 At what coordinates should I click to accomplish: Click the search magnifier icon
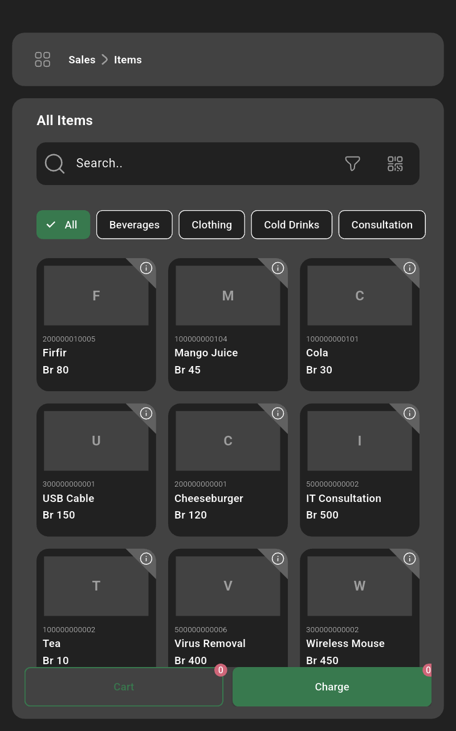[55, 163]
